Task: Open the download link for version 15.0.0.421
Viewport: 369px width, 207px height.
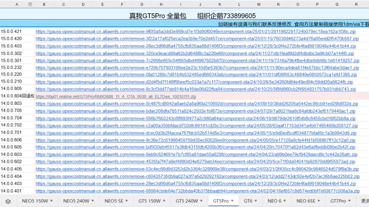Action: point(195,32)
